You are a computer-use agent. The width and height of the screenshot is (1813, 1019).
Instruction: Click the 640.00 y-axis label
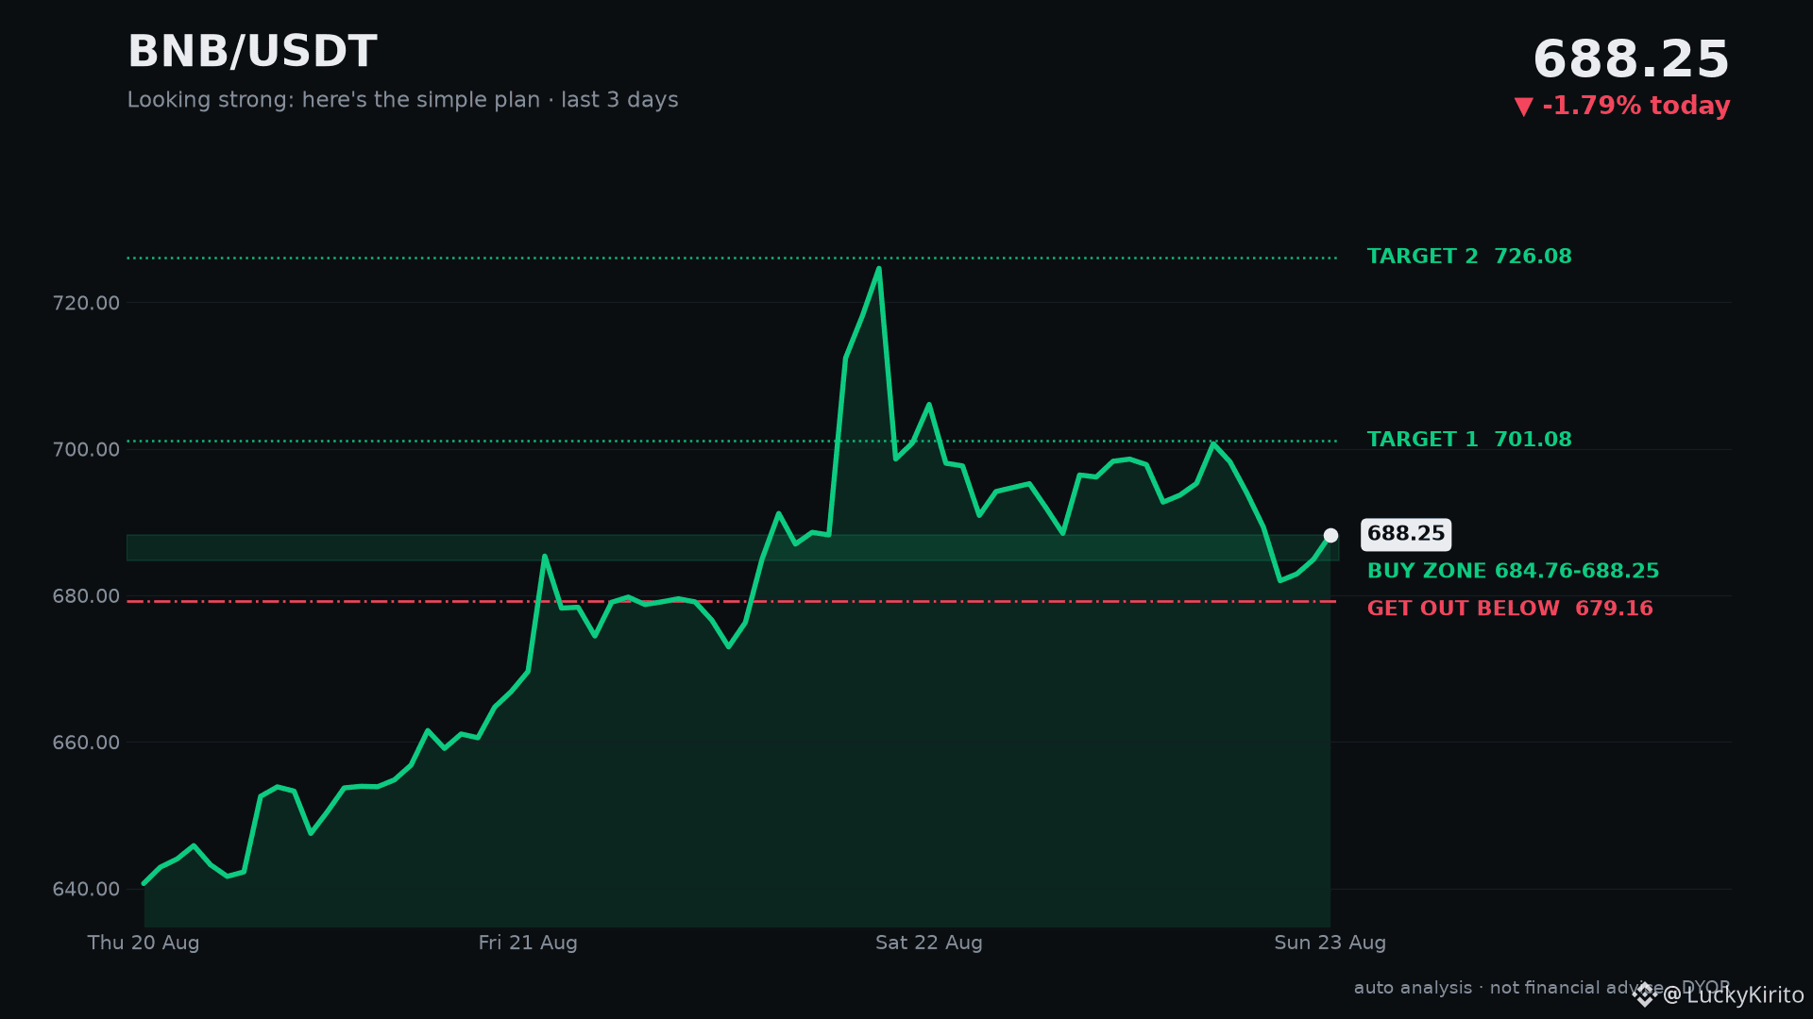pos(86,889)
